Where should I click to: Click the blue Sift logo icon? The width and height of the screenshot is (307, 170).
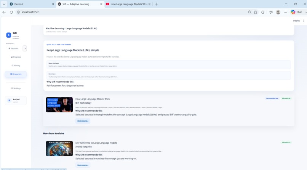9,35
